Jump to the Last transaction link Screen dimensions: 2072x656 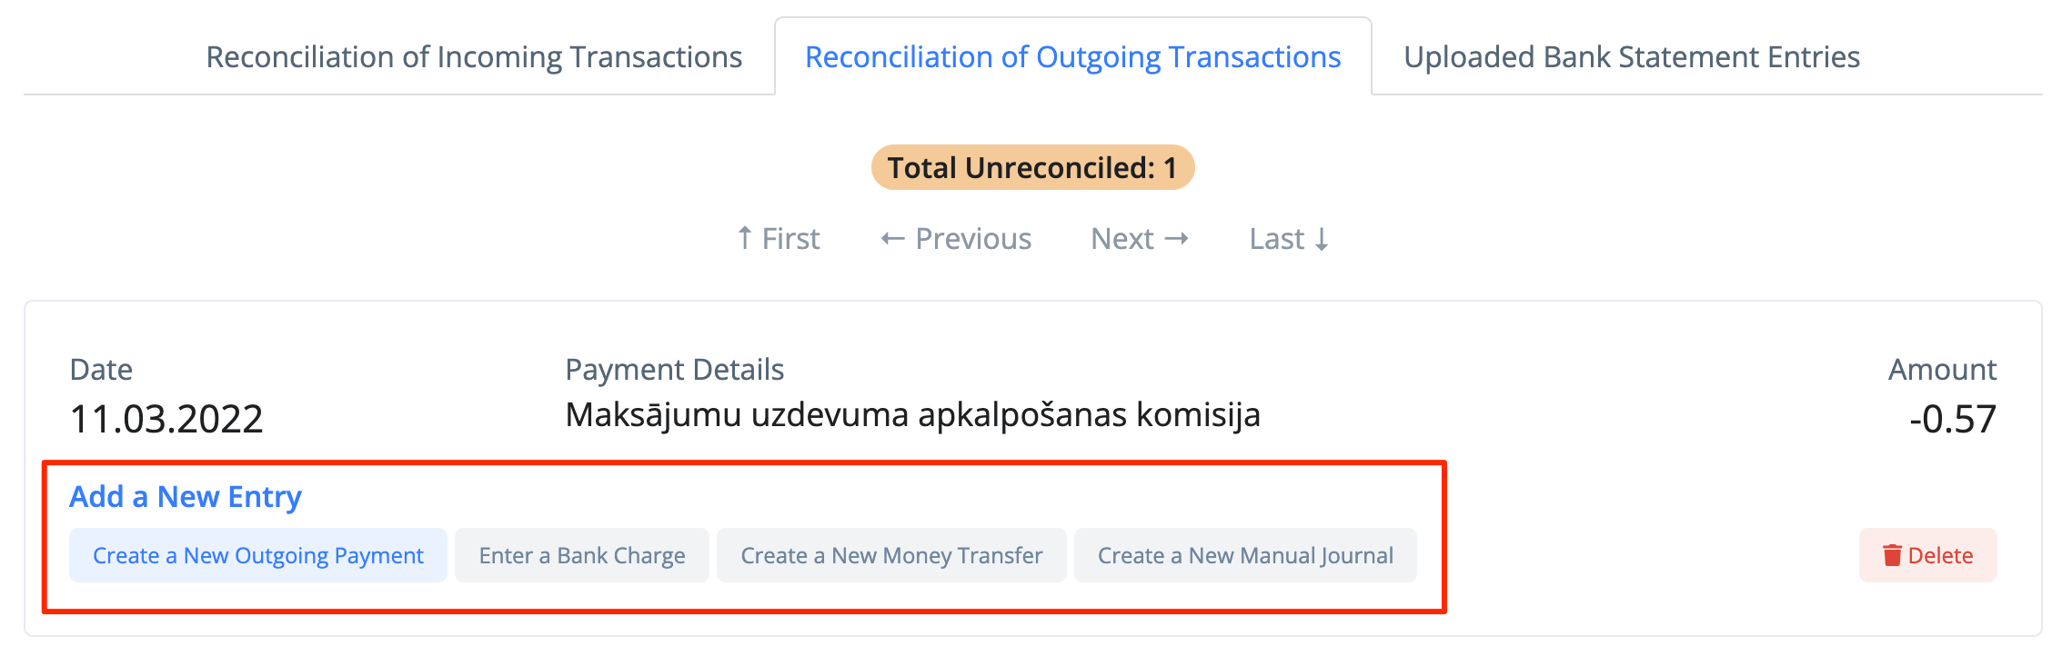[1276, 239]
